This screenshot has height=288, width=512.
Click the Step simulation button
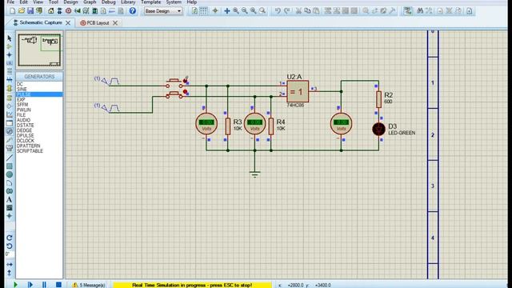point(30,285)
